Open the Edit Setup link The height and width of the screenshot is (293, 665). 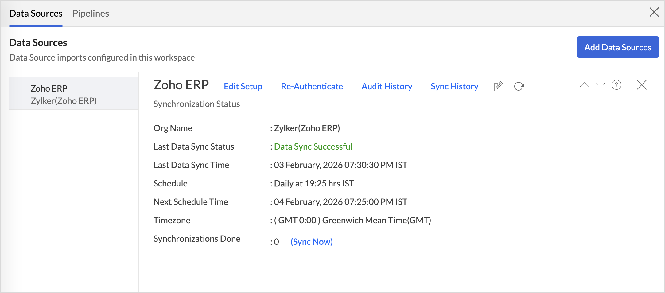tap(243, 87)
